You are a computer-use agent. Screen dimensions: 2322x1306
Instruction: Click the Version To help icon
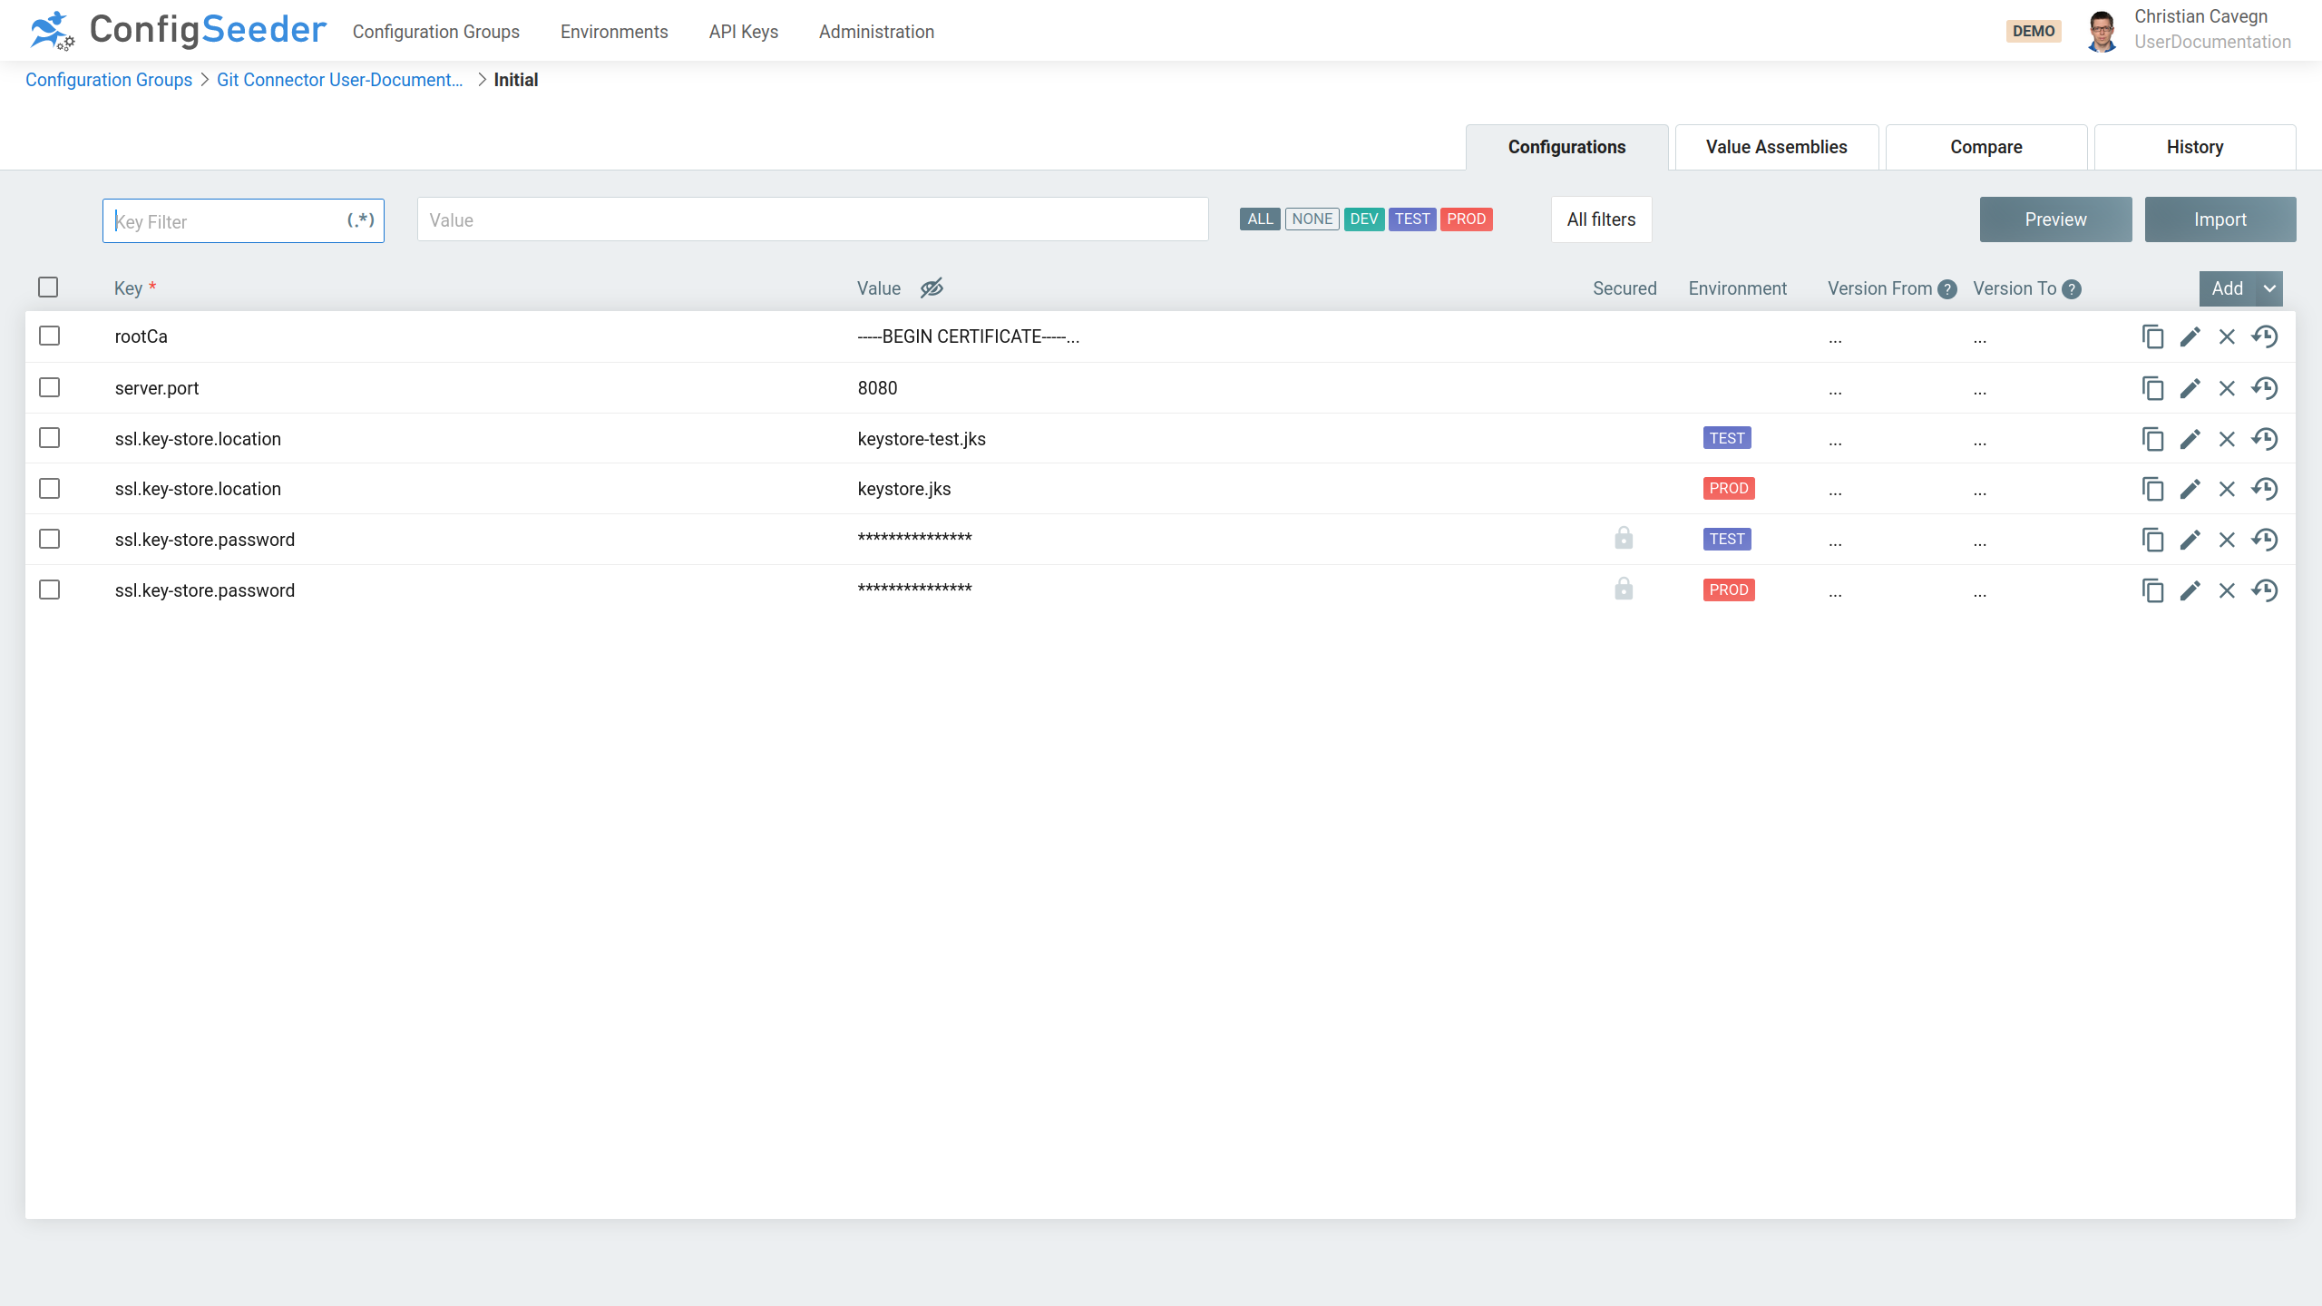(x=2071, y=289)
